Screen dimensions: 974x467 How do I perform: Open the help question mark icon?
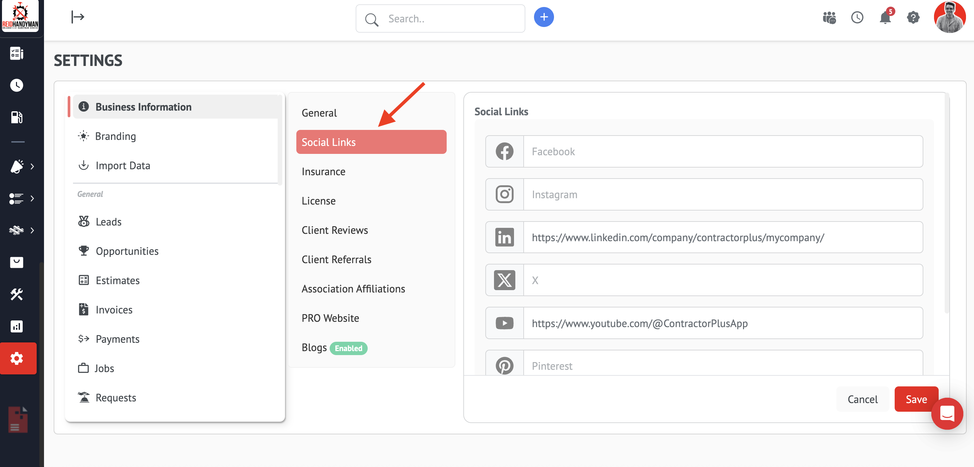(x=913, y=18)
